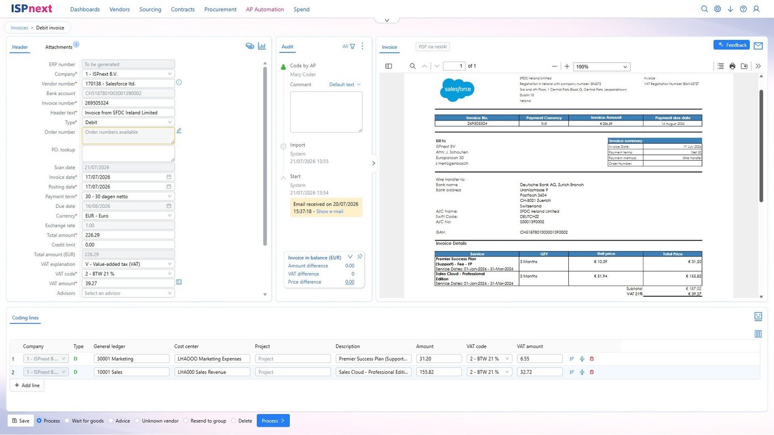Open the PDF zoom 100% dropdown
The image size is (774, 435).
coord(602,66)
